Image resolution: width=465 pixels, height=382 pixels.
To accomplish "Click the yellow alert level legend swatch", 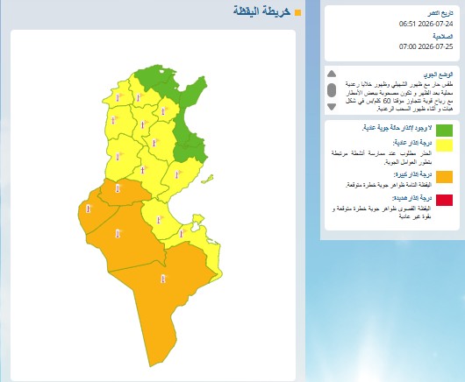I will coord(444,145).
